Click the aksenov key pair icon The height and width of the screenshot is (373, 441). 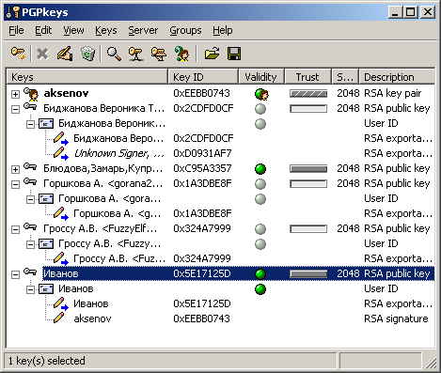[31, 94]
